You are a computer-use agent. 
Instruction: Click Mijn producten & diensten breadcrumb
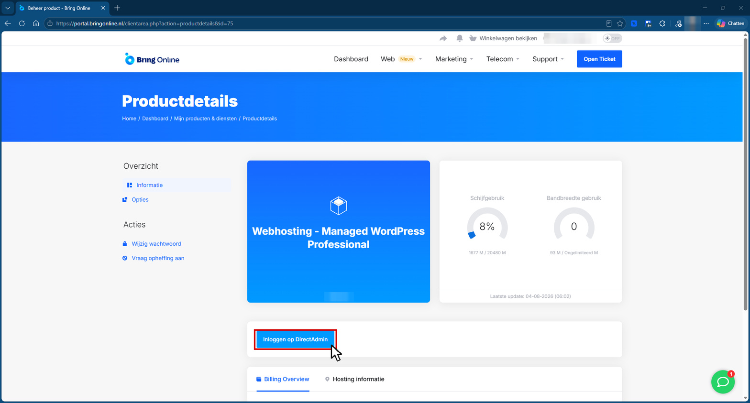click(x=205, y=119)
